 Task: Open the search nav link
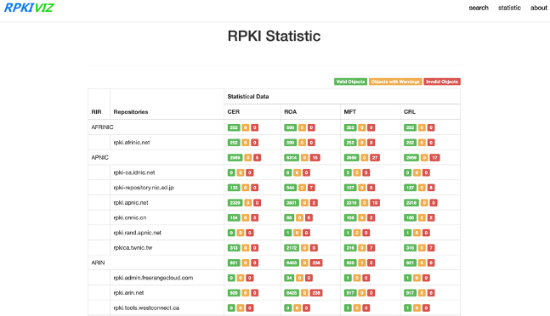pyautogui.click(x=479, y=8)
